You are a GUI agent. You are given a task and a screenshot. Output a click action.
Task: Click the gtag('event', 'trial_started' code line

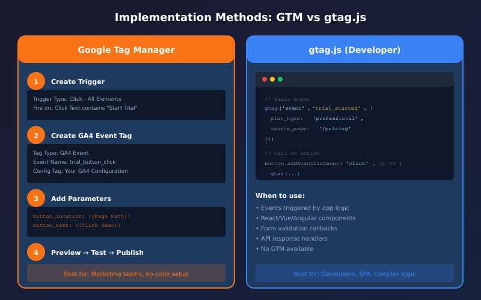coord(319,109)
